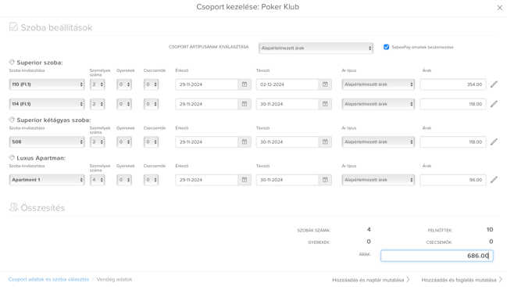
Task: Open departure calendar for room 508
Action: [325, 142]
